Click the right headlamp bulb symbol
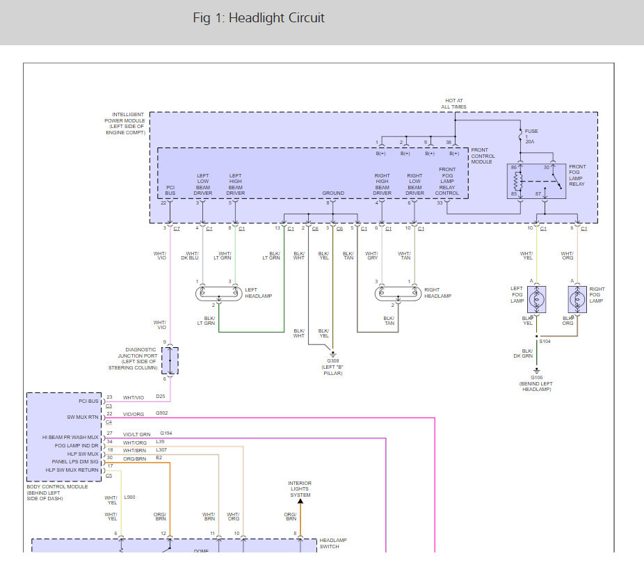The width and height of the screenshot is (644, 574). click(x=398, y=294)
